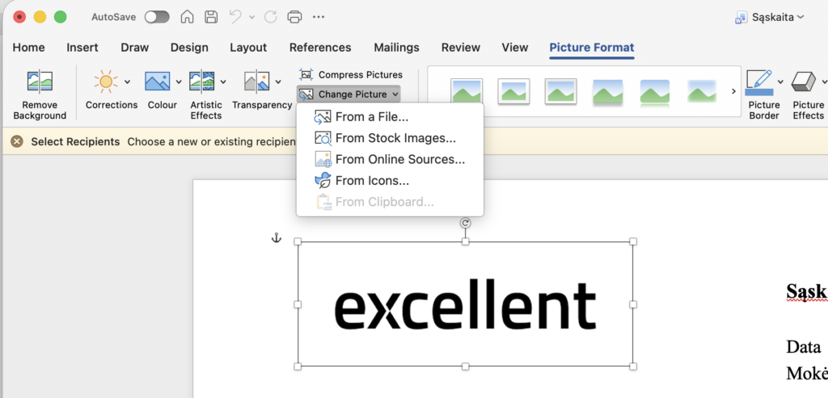Click the bold heading text beginning Sąsk
Image resolution: width=828 pixels, height=398 pixels.
click(x=807, y=291)
